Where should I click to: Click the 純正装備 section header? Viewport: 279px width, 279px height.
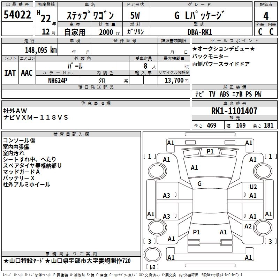(234, 87)
